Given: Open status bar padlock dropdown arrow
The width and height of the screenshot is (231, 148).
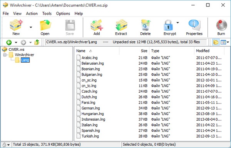Looking at the screenshot, I should [x=8, y=145].
